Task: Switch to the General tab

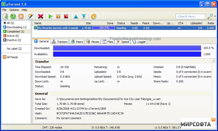Action: click(x=41, y=41)
